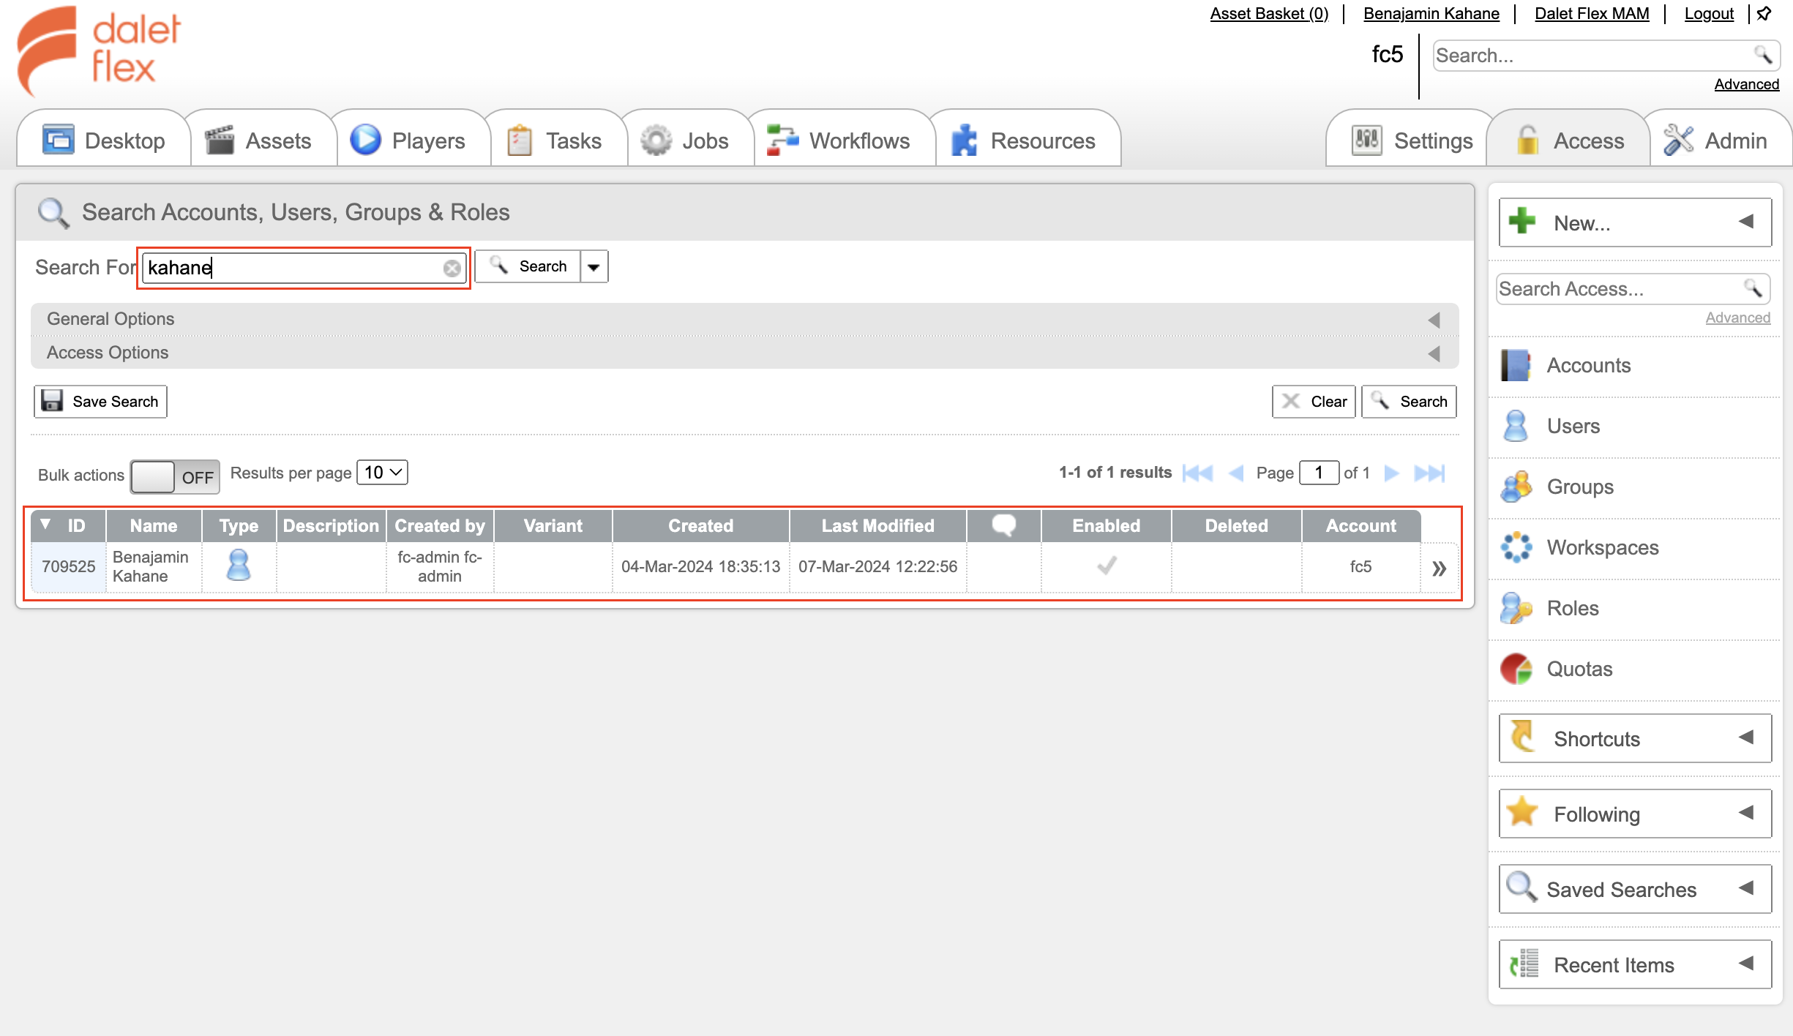Viewport: 1793px width, 1036px height.
Task: Clear the kahane search field with x icon
Action: [x=452, y=269]
